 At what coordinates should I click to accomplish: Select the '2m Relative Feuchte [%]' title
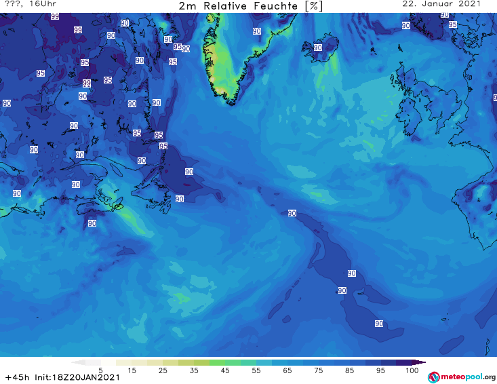(251, 6)
